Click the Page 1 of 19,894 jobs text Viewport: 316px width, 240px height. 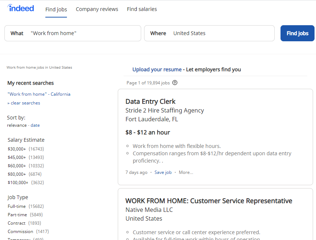[x=148, y=83]
